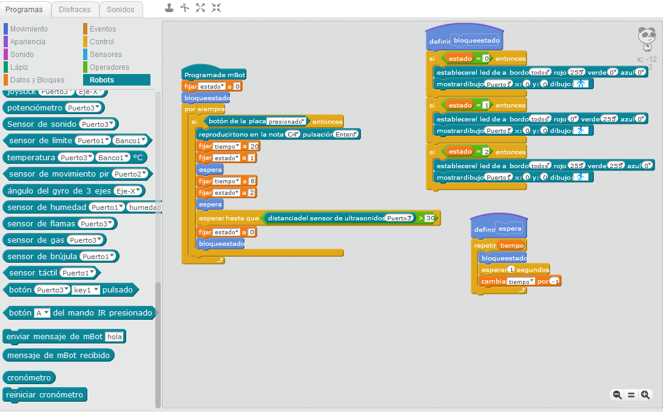Screen dimensions: 663x412
Task: Click the cronómetro reporter block
Action: 29,378
